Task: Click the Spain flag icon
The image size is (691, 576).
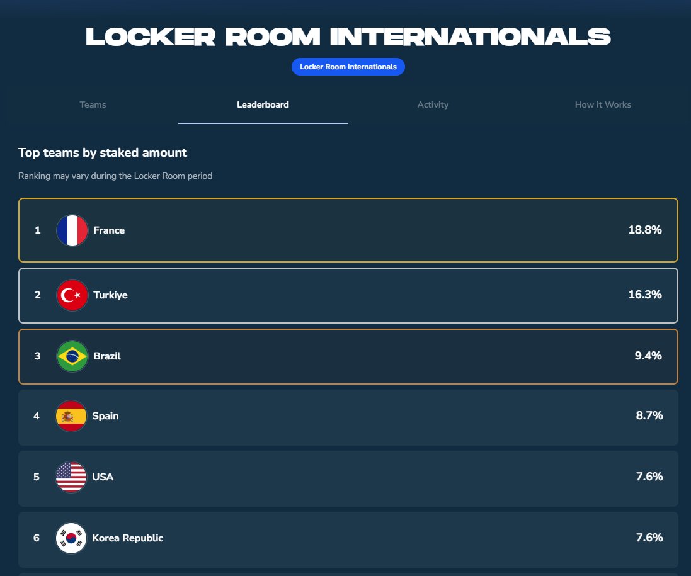Action: point(71,416)
